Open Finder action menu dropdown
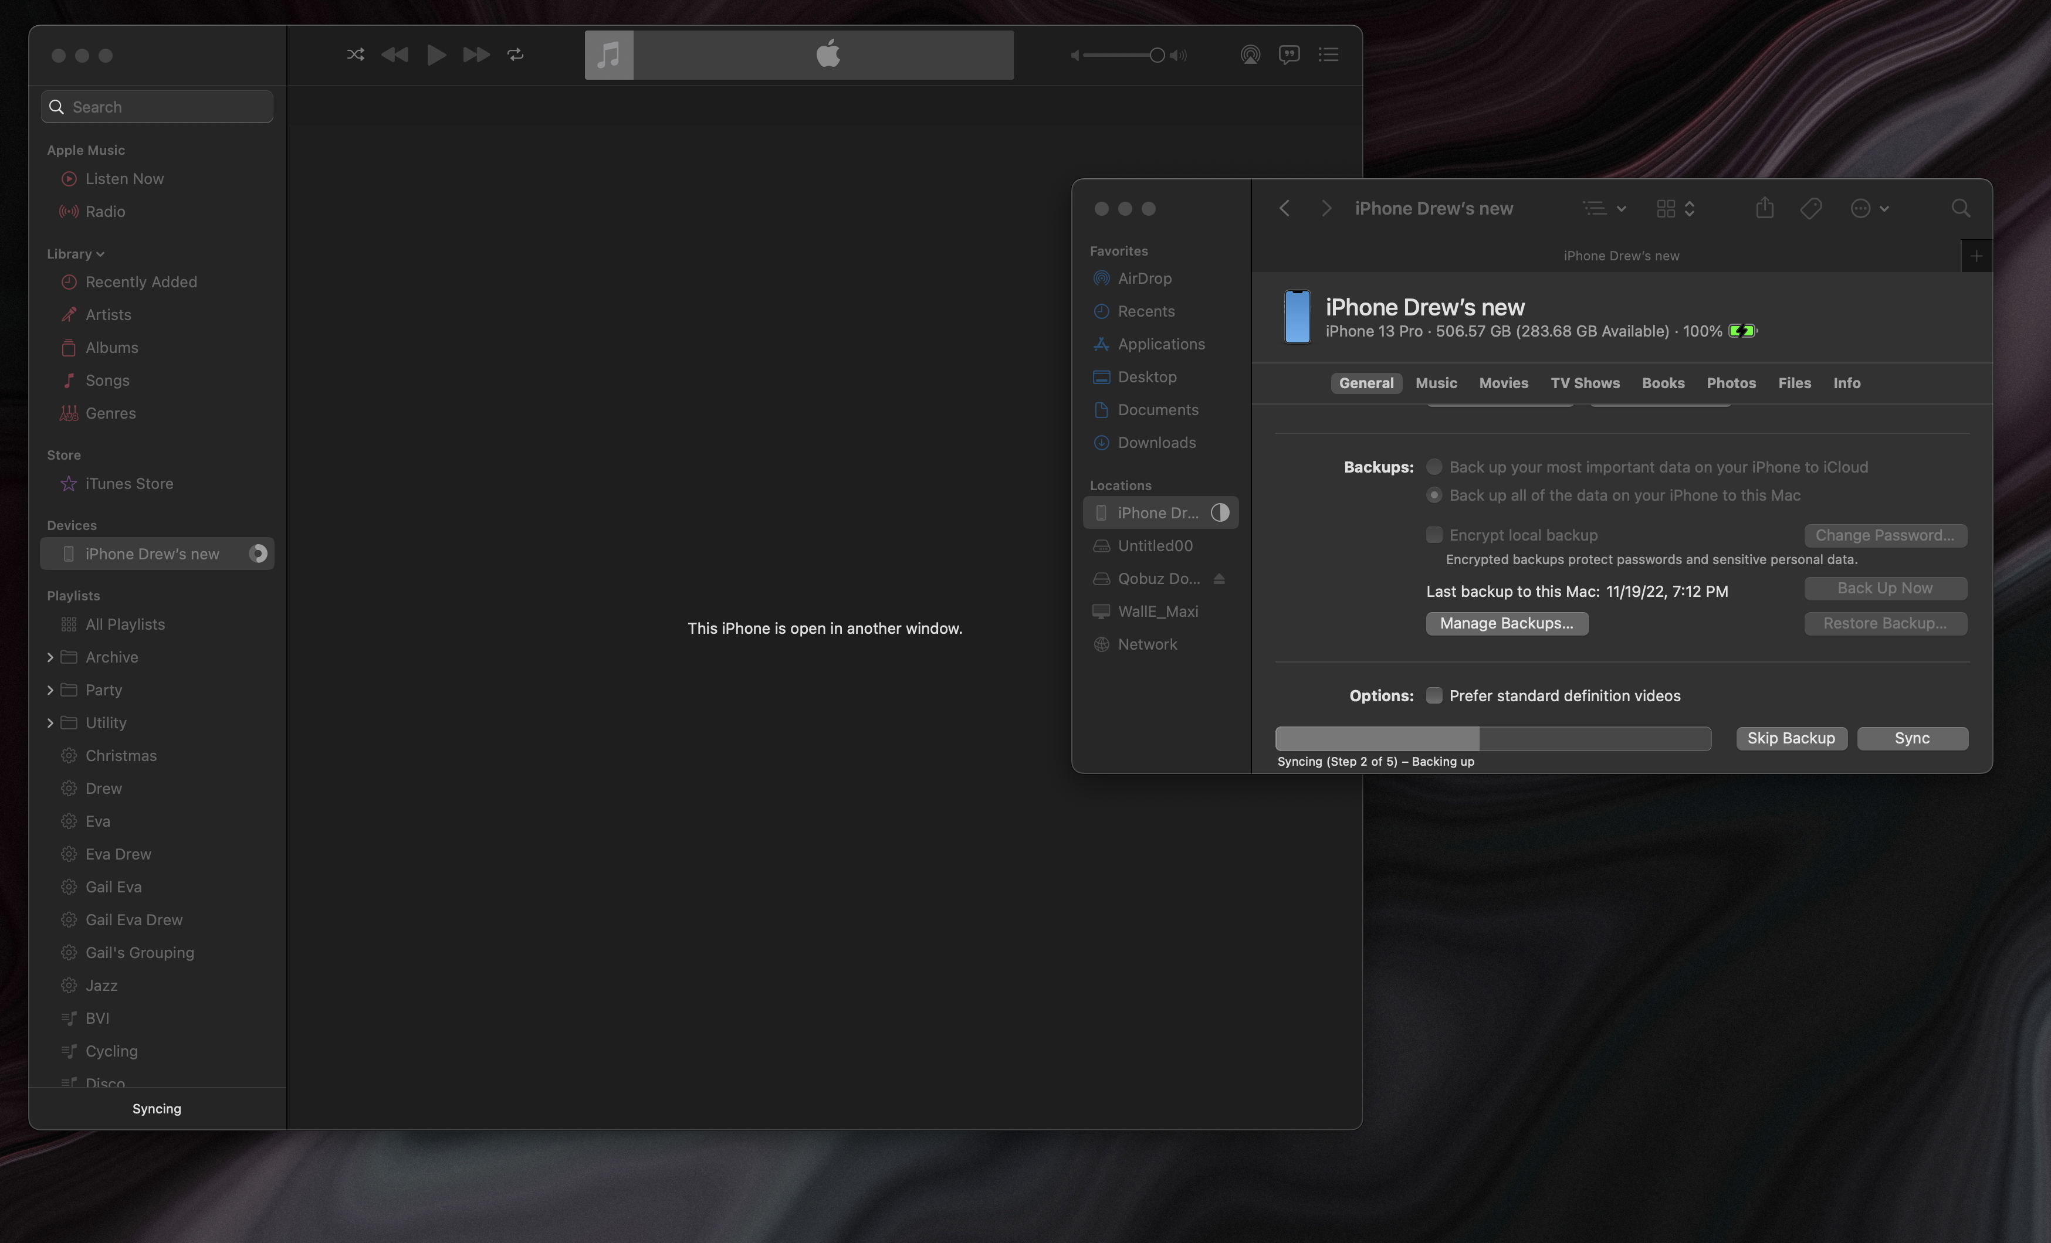 (1869, 208)
